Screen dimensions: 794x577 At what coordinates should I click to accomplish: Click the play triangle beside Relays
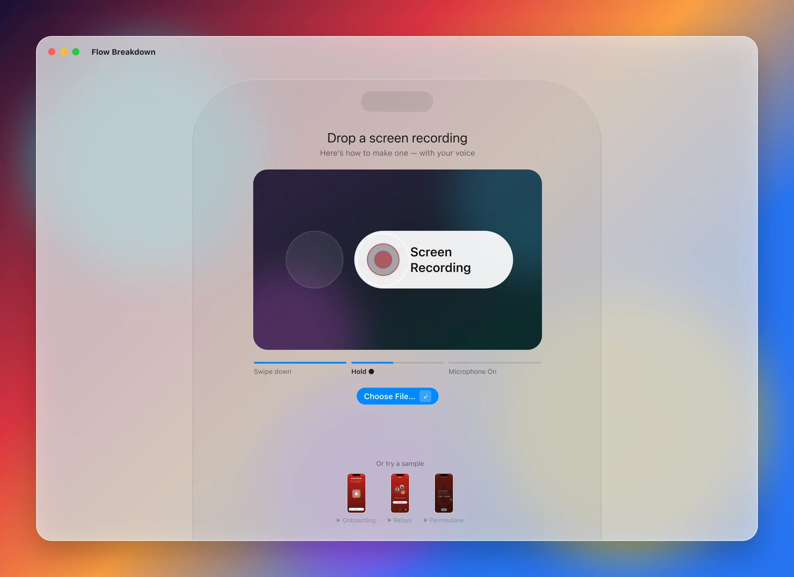[390, 520]
